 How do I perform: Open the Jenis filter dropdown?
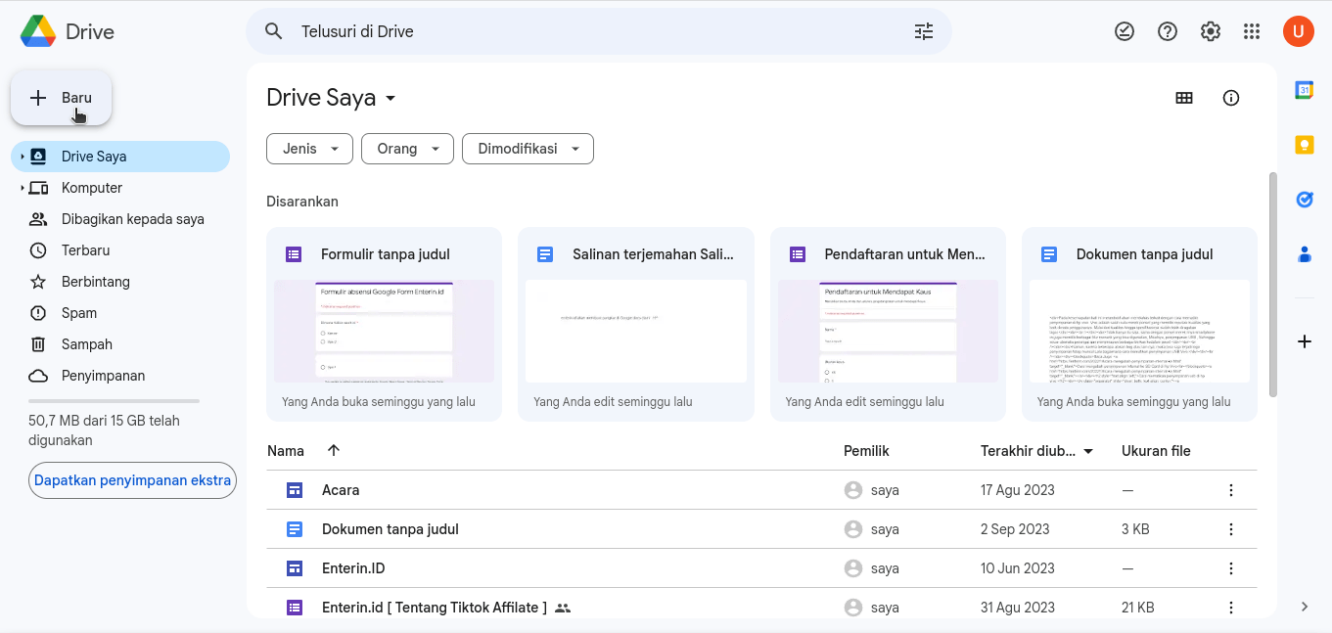[x=309, y=149]
